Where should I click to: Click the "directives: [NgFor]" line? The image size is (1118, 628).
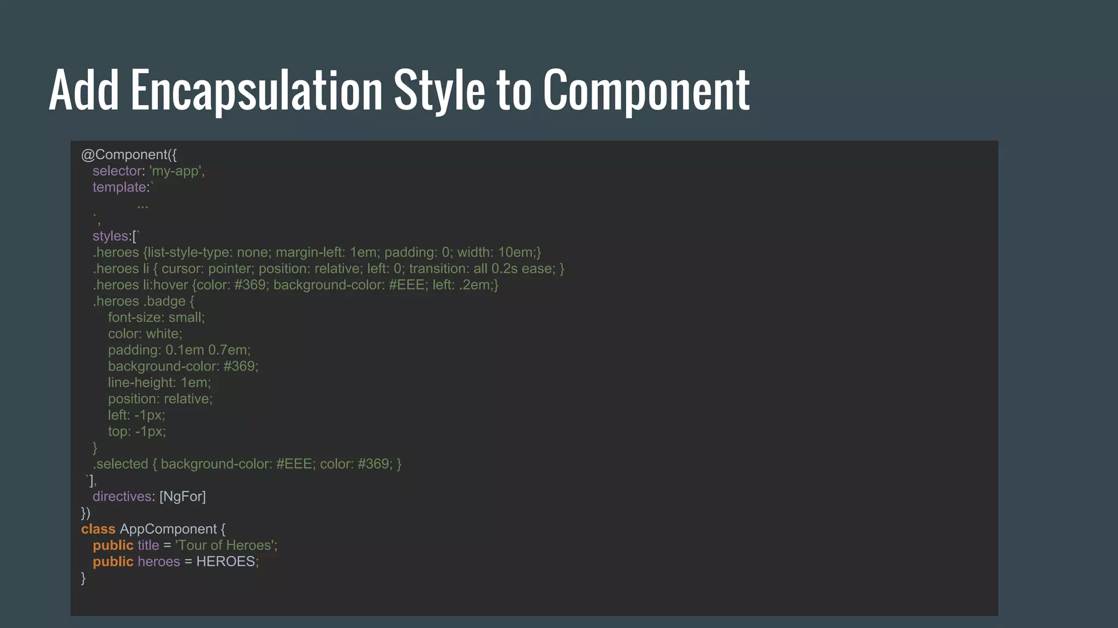coord(149,497)
